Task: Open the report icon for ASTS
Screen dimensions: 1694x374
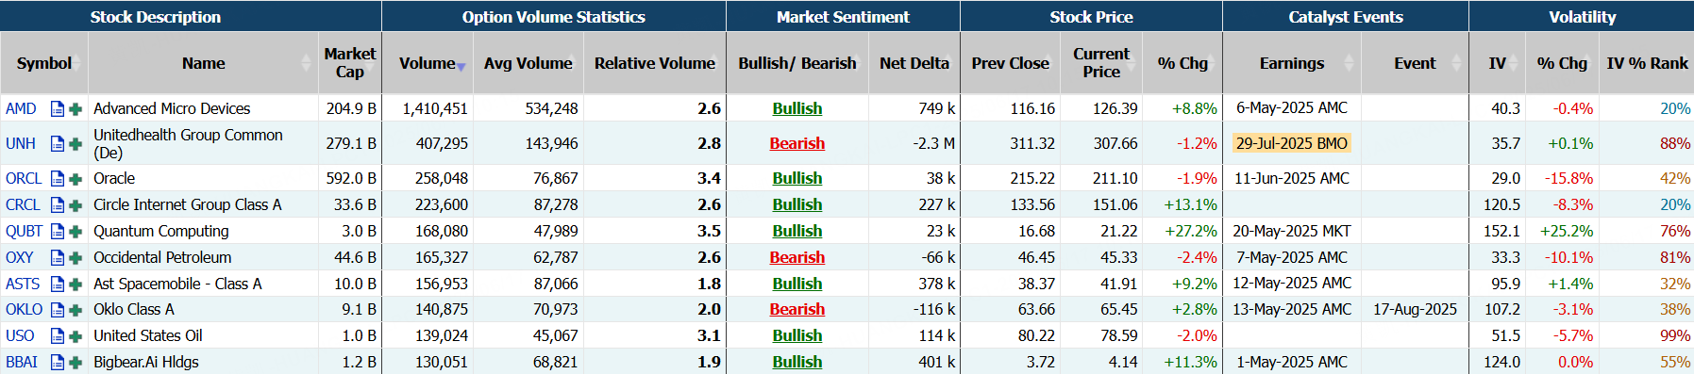Action: [x=58, y=285]
